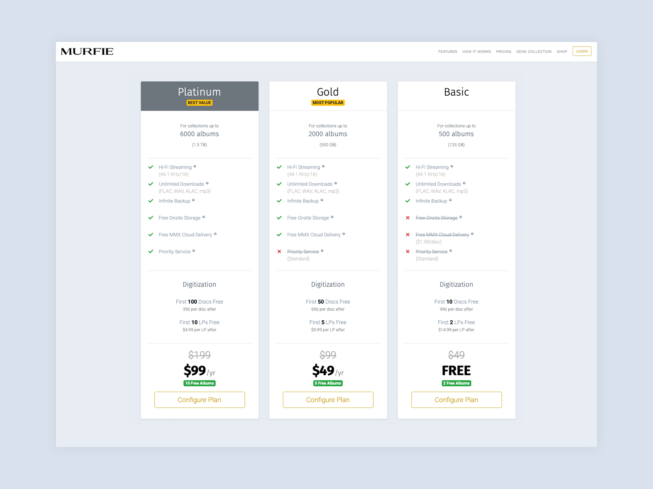Click the Best Value badge
The height and width of the screenshot is (489, 653).
(x=200, y=103)
